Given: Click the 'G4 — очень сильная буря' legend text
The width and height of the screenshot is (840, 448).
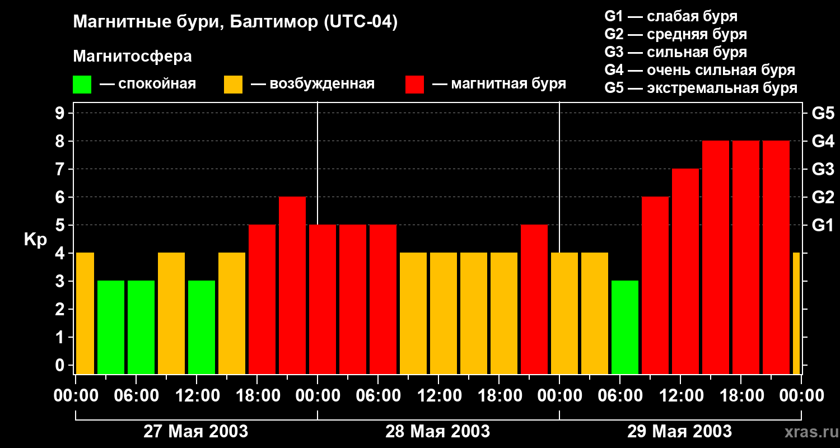Looking at the screenshot, I should (700, 70).
